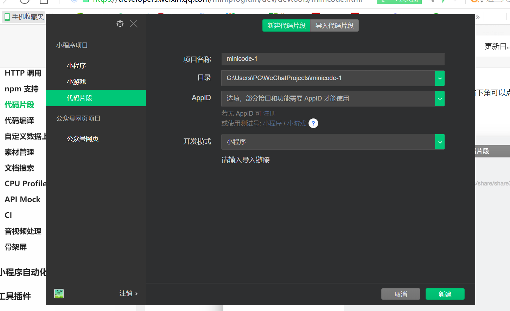Open settings via the gear icon
This screenshot has height=311, width=510.
(120, 24)
